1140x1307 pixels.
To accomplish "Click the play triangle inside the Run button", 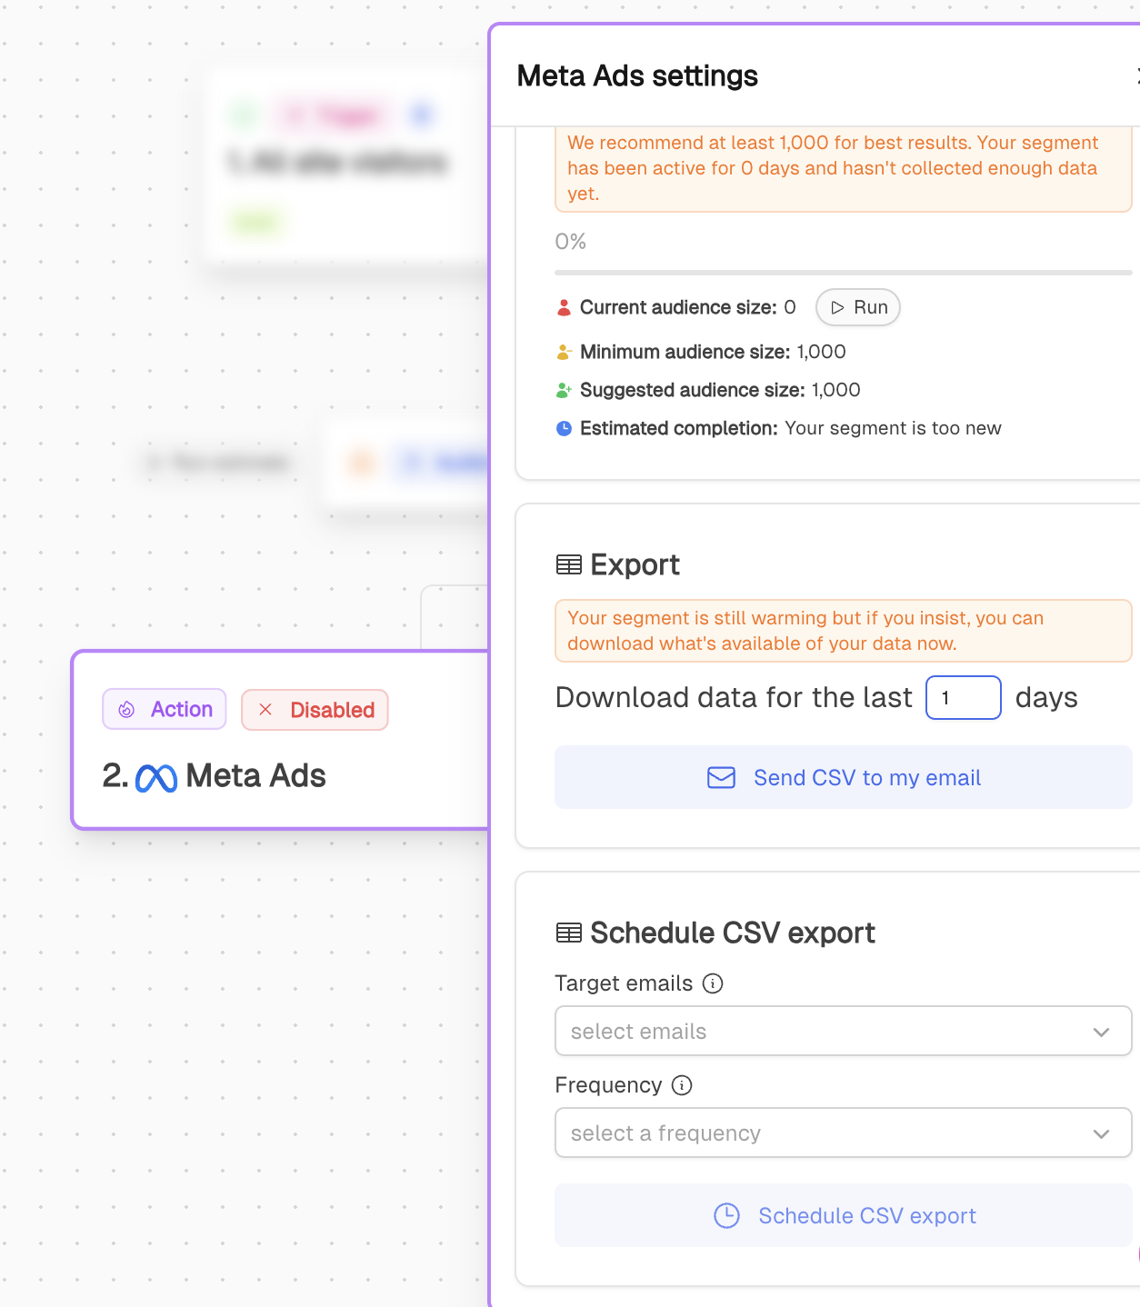I will [x=837, y=307].
